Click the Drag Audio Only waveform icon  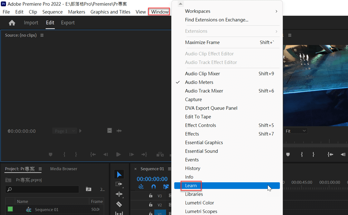(119, 131)
